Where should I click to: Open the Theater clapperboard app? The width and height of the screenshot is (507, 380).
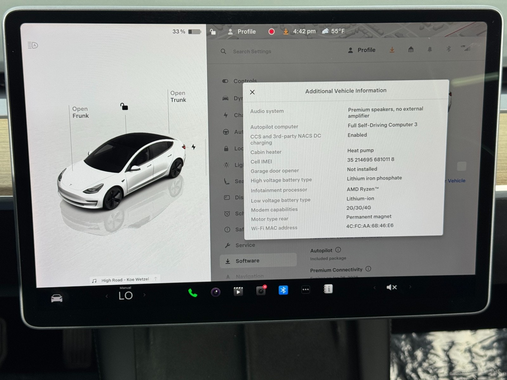coord(238,291)
